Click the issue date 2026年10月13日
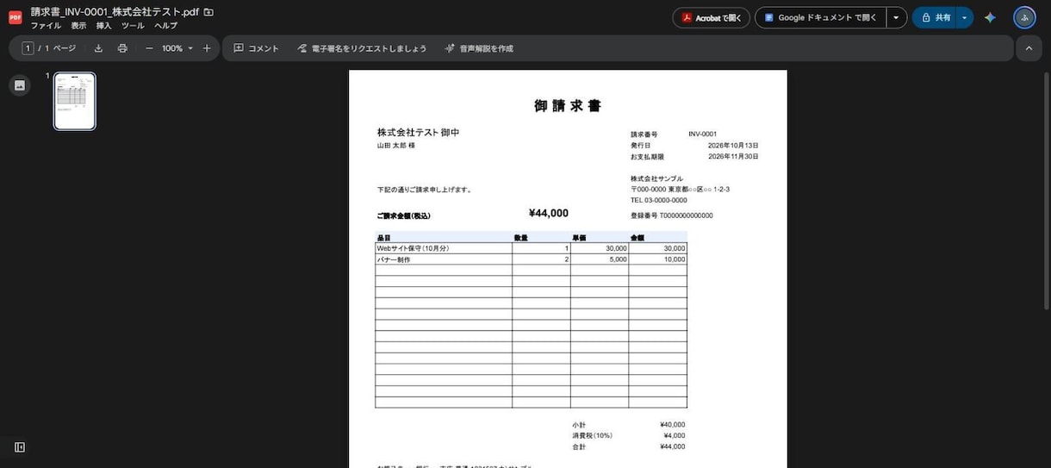Image resolution: width=1051 pixels, height=468 pixels. (733, 146)
